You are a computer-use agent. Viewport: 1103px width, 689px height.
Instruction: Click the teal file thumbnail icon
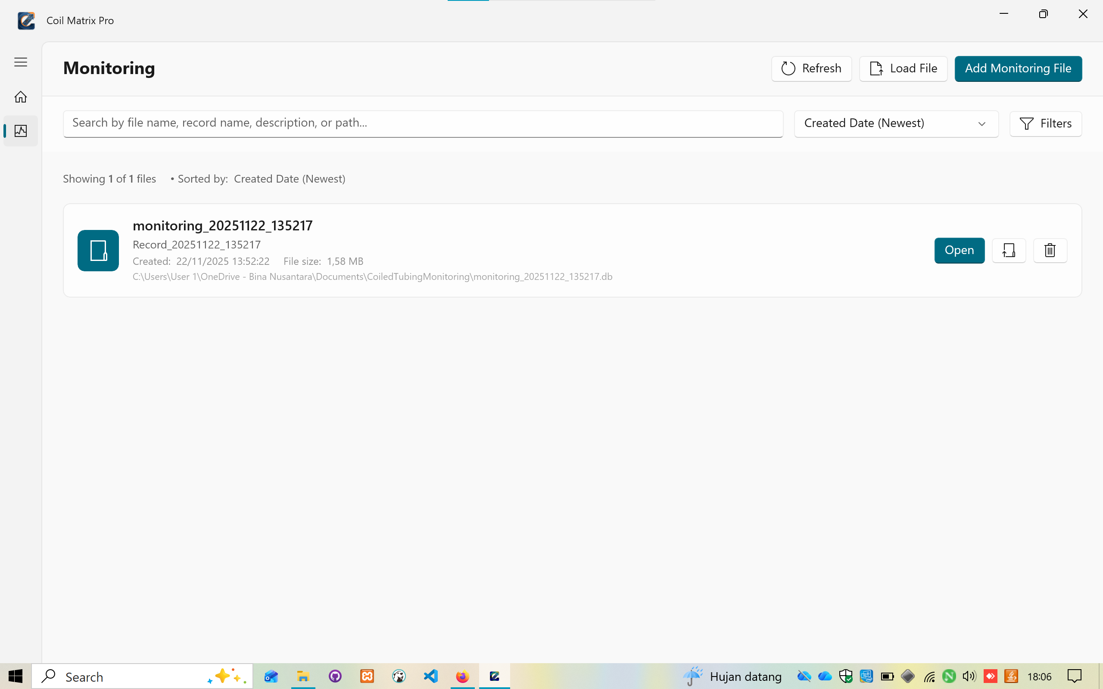point(98,250)
